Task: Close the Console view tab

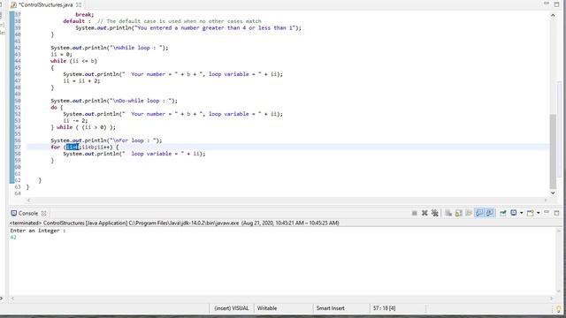Action: click(x=43, y=213)
